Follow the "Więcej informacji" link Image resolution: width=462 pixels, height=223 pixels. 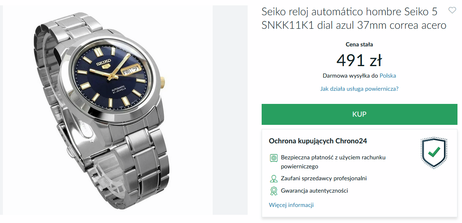coord(291,205)
